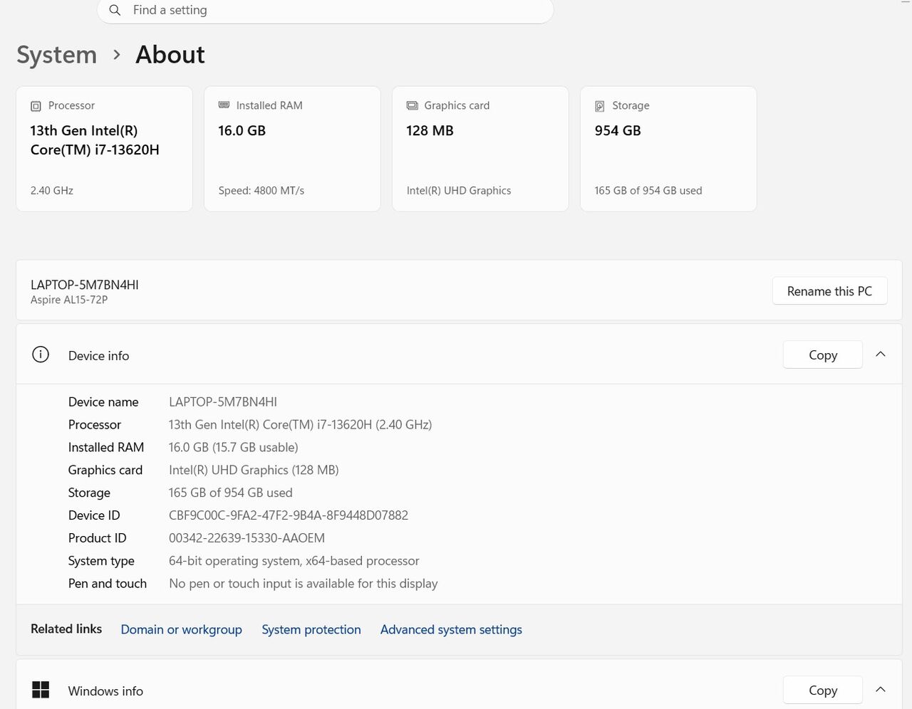This screenshot has width=912, height=709.
Task: Click the Graphics card icon
Action: [412, 105]
